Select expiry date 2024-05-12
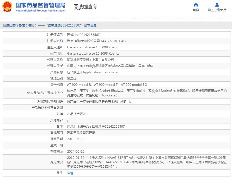The height and width of the screenshot is (177, 232). click(76, 152)
